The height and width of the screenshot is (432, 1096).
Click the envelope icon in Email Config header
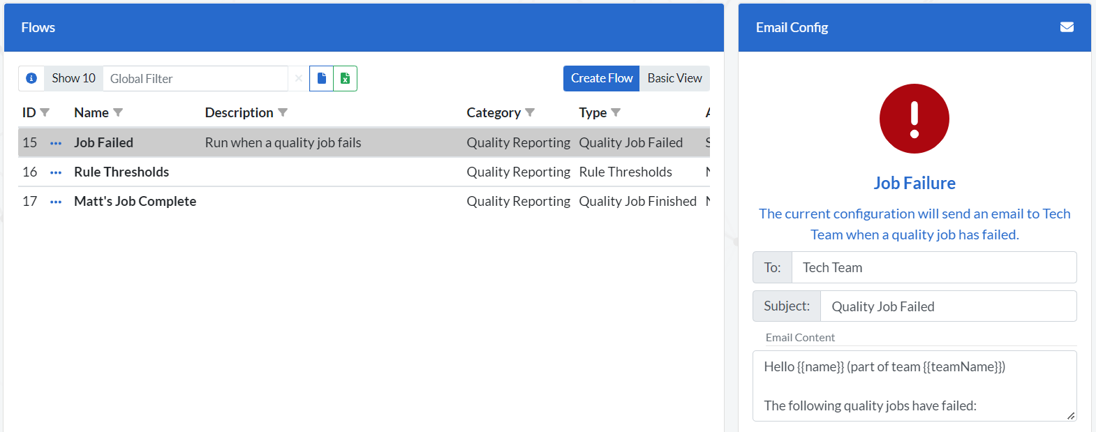(1067, 27)
